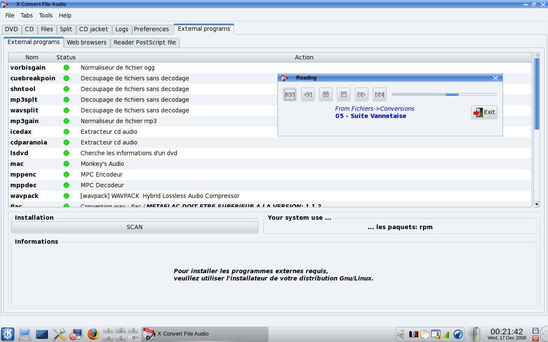Click 'Cherche les informations d'un dvd' text
548x342 pixels.
click(129, 153)
